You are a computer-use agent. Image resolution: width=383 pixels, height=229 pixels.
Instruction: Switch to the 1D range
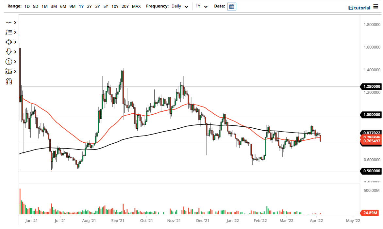[27, 6]
